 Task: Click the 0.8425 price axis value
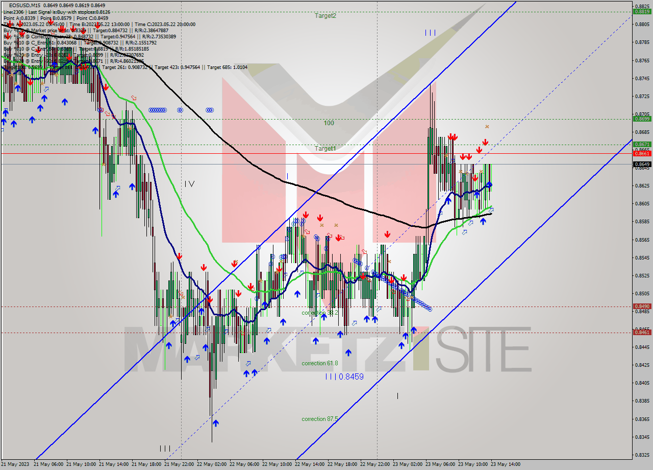pos(641,365)
